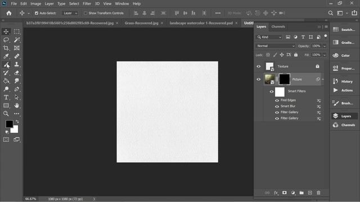360x202 pixels.
Task: Enable Show Transform Controls checkbox
Action: click(85, 13)
